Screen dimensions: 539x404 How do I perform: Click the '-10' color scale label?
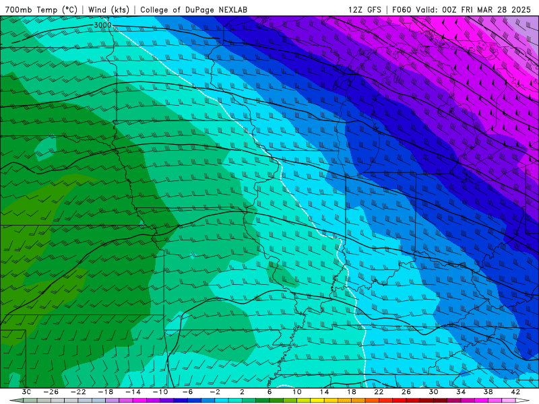160,392
